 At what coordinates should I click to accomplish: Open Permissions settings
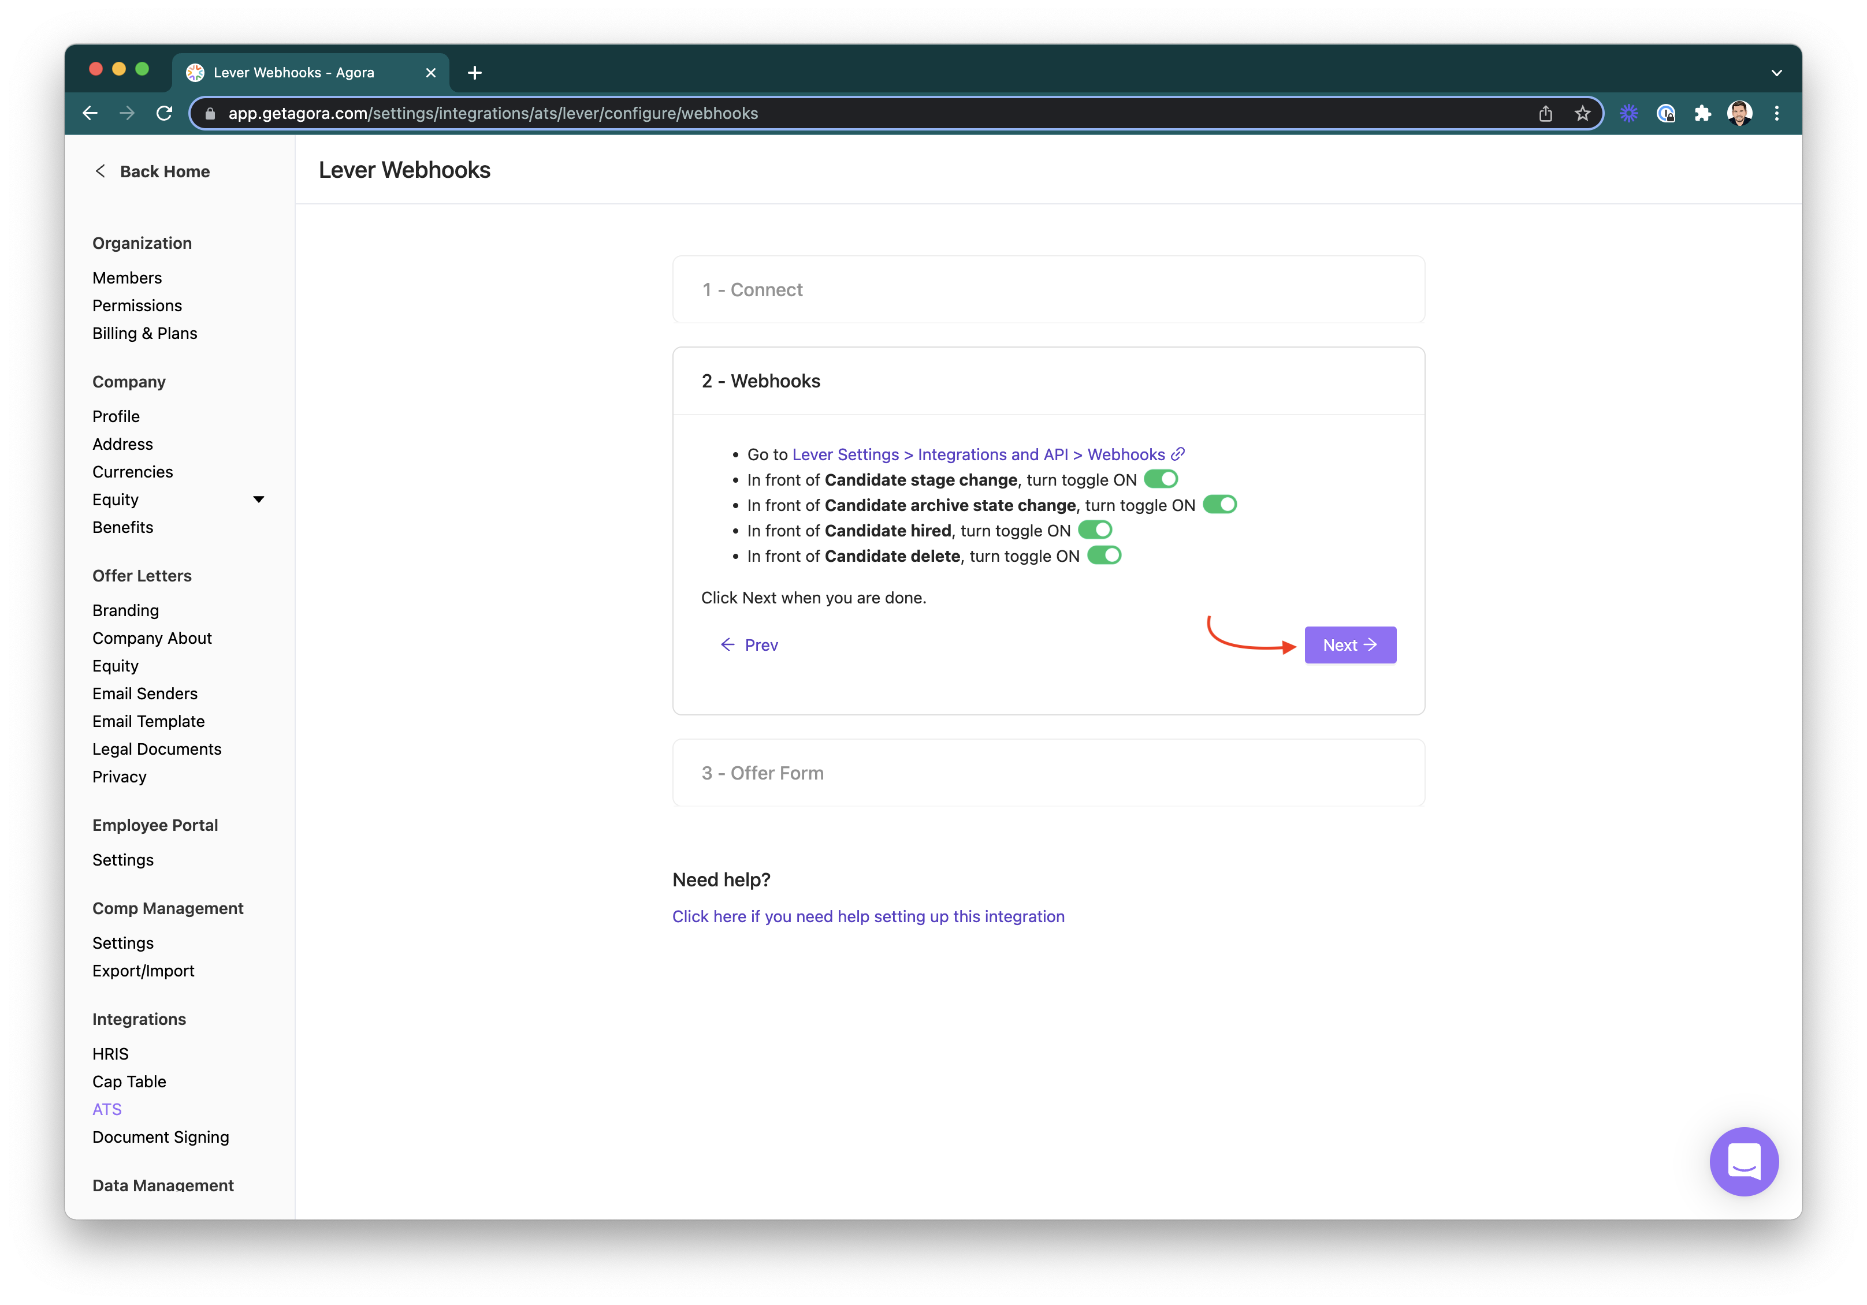point(136,305)
